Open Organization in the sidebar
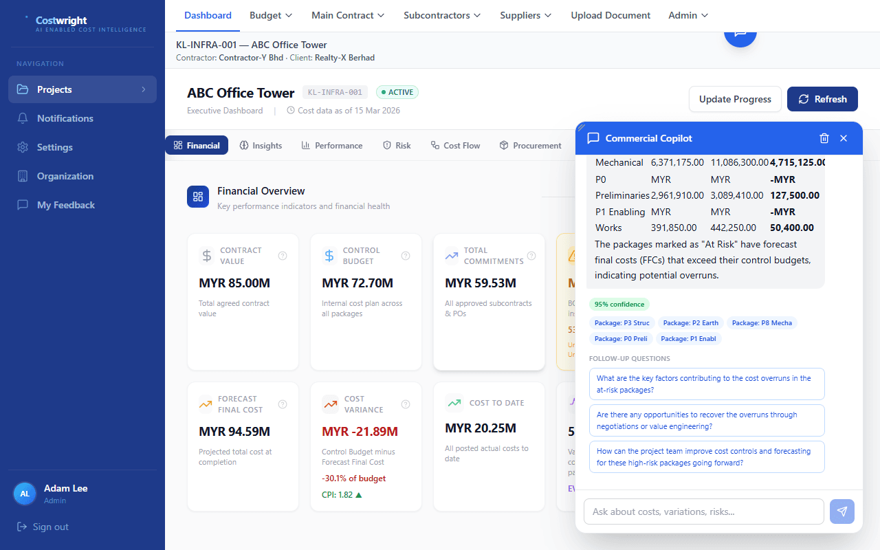Image resolution: width=880 pixels, height=550 pixels. [x=82, y=176]
